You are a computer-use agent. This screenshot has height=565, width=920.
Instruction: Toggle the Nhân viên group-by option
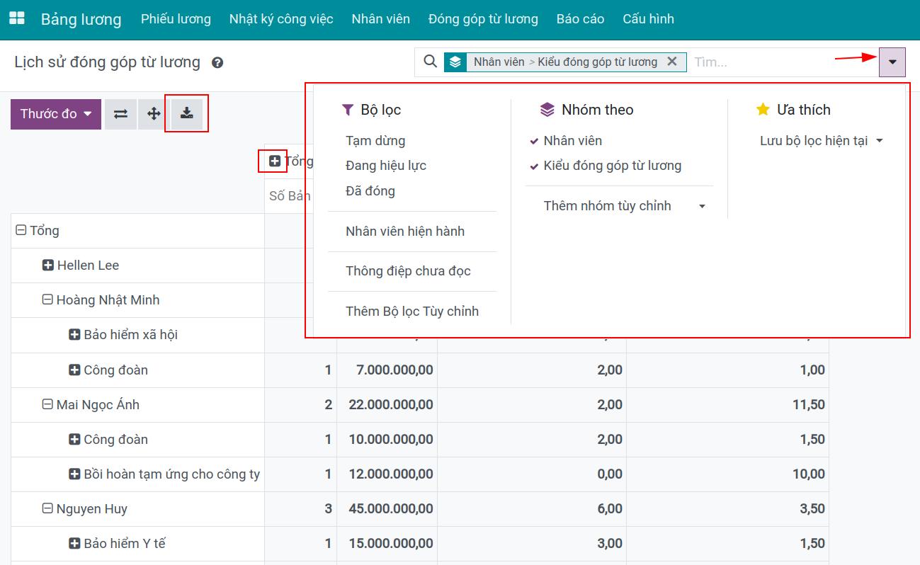pyautogui.click(x=573, y=141)
